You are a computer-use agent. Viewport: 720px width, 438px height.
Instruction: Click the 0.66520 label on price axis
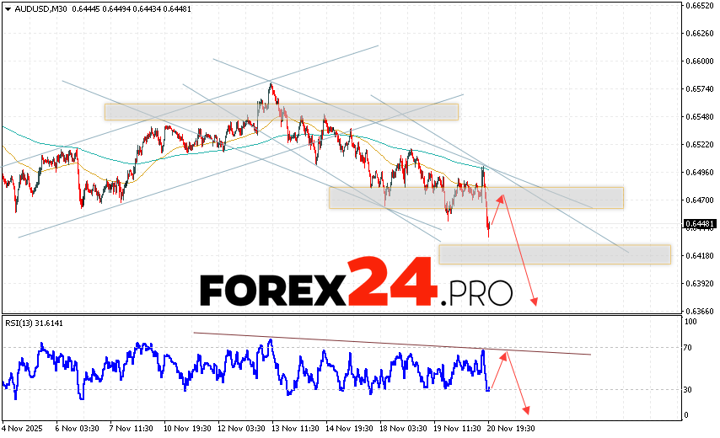pos(700,6)
